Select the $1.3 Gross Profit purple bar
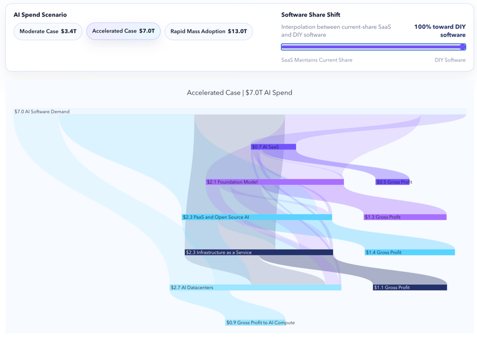 (405, 217)
